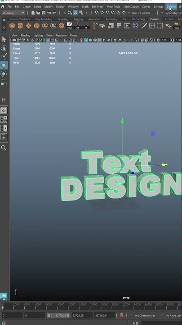Screen dimensions: 182x325
Task: Open four-pane layout button
Action: pos(4,119)
